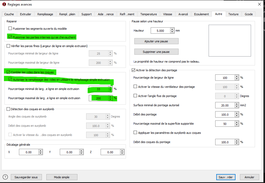This screenshot has width=265, height=183.
Task: Open the Refr...ment tab
Action: tap(127, 14)
